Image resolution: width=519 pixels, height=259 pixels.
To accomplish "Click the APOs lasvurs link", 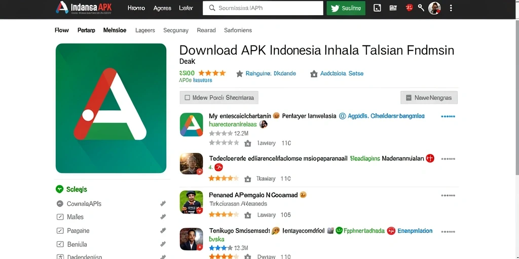I will pyautogui.click(x=195, y=80).
